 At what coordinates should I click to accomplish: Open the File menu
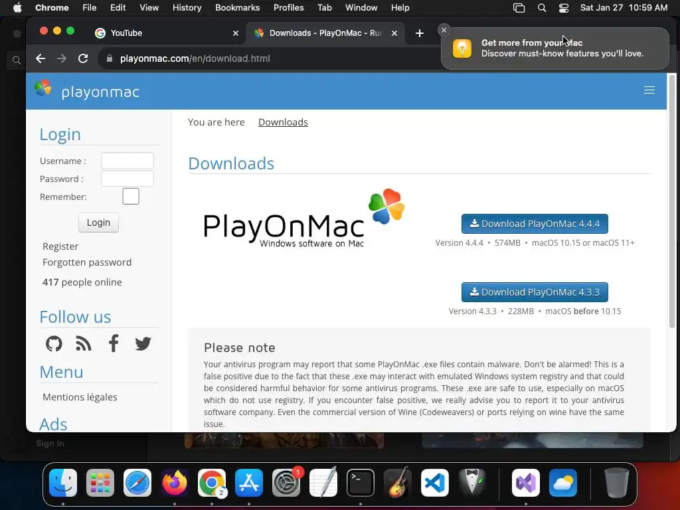90,8
